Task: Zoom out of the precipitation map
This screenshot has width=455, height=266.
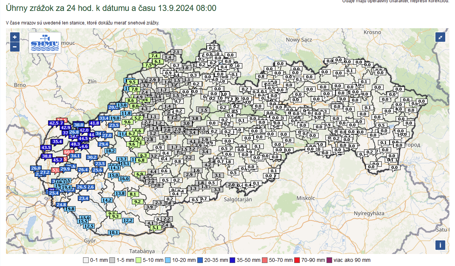Action: pyautogui.click(x=15, y=47)
